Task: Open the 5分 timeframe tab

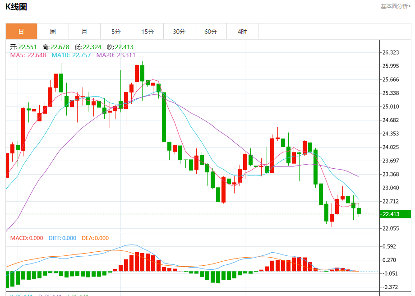Action: pyautogui.click(x=116, y=32)
